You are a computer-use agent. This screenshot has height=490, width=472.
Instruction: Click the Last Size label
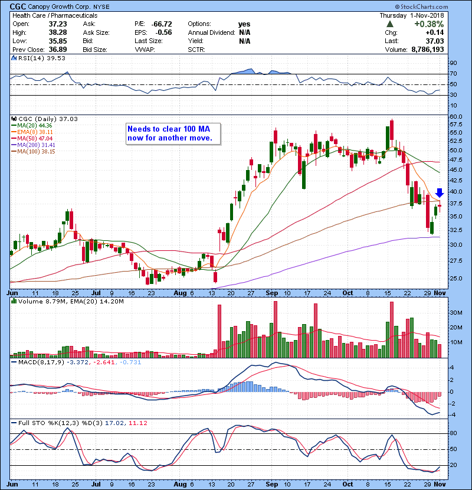click(x=149, y=41)
